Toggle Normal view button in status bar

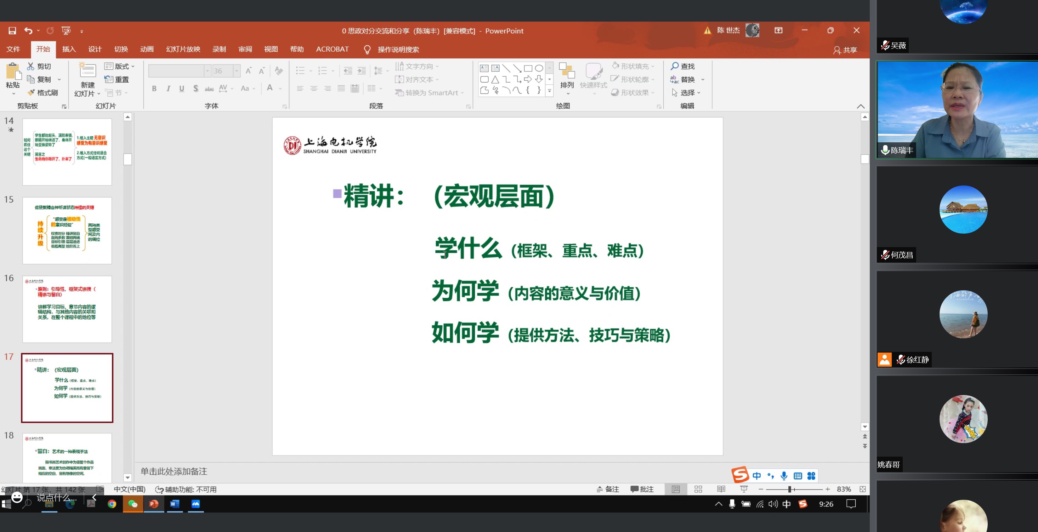coord(676,489)
